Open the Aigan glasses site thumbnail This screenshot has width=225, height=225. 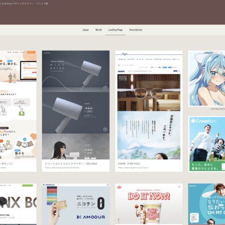(149, 105)
